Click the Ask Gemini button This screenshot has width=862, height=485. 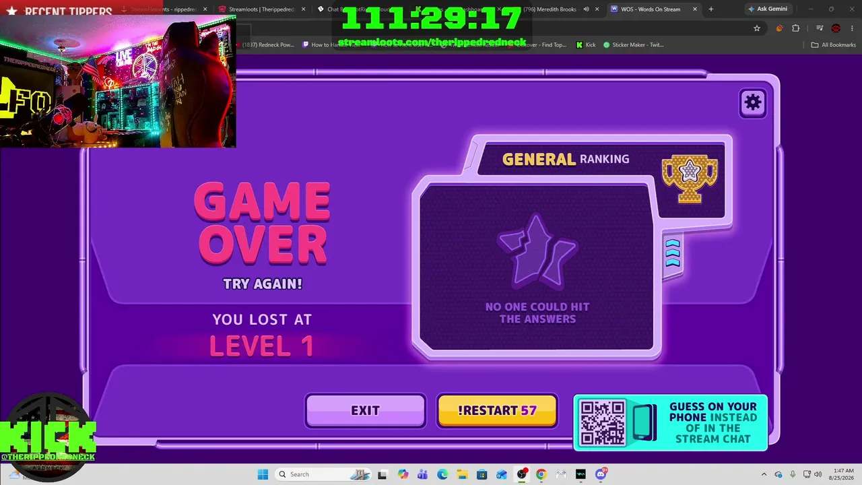coord(767,9)
